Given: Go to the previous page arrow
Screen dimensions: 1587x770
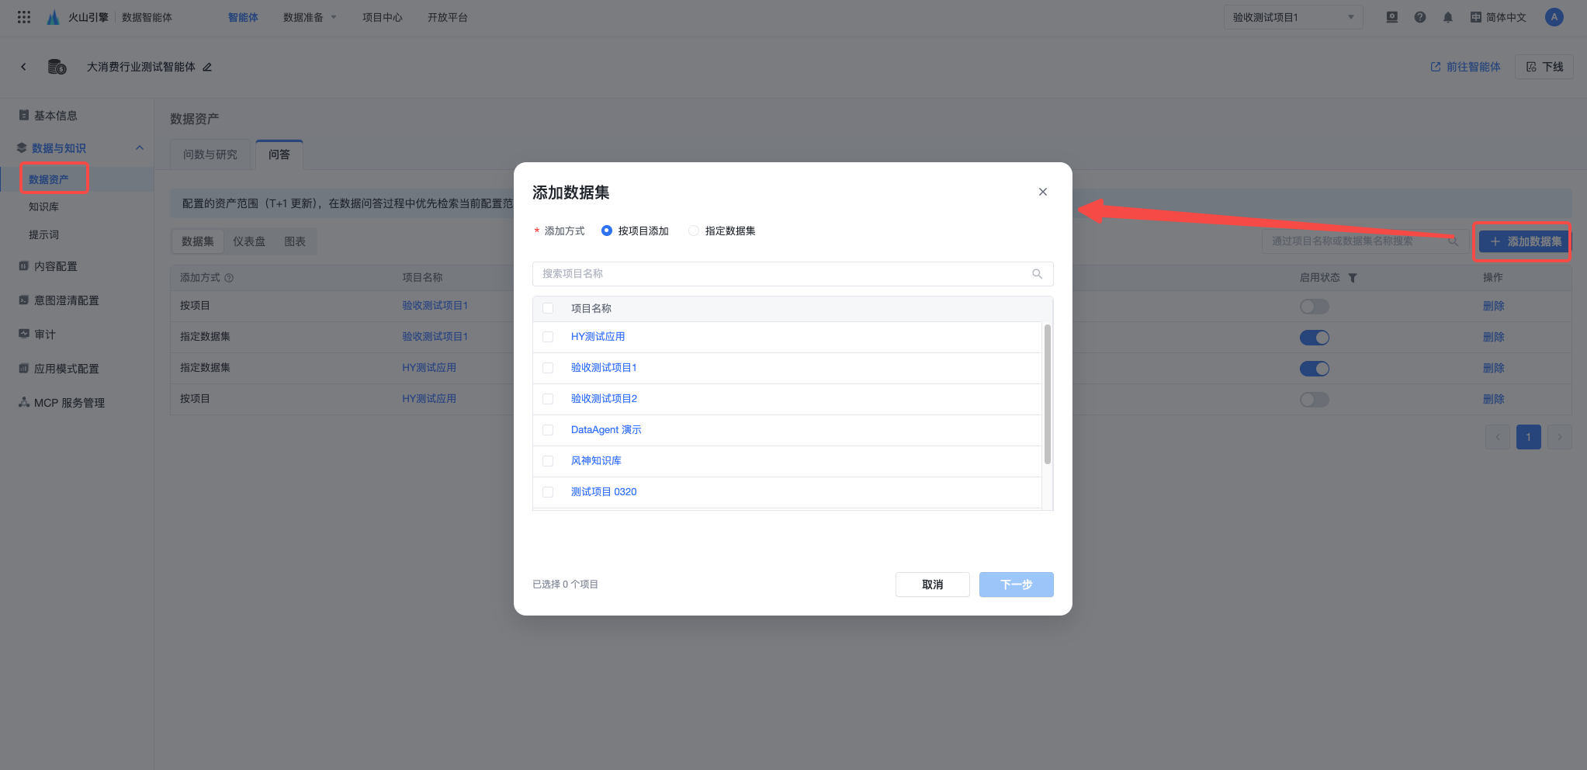Looking at the screenshot, I should pos(1498,437).
